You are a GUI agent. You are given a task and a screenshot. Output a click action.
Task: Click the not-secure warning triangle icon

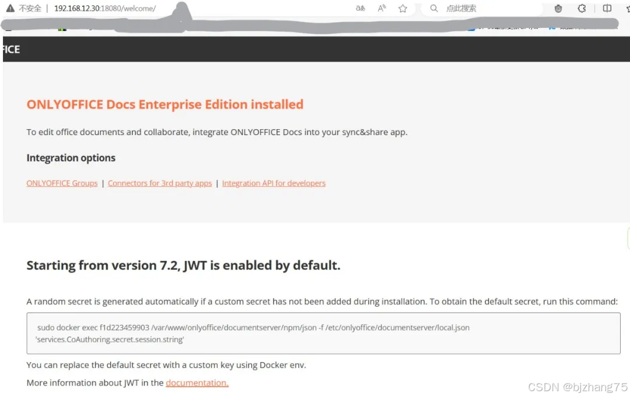coord(10,8)
